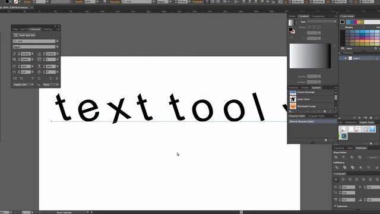The width and height of the screenshot is (380, 214).
Task: Click the black fill swatch in Gradient panel
Action: tap(290, 30)
